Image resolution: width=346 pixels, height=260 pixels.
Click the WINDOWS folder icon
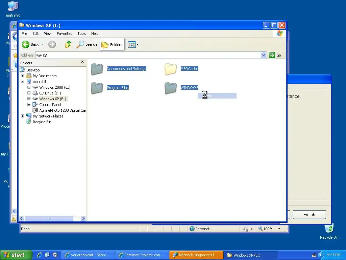(x=171, y=88)
